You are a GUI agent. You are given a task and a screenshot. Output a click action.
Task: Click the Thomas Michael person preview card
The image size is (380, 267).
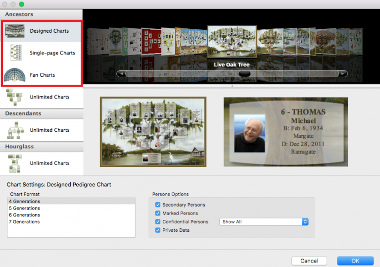click(x=285, y=132)
